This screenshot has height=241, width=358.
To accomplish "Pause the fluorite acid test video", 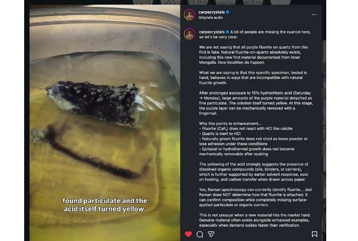I will 105,123.
